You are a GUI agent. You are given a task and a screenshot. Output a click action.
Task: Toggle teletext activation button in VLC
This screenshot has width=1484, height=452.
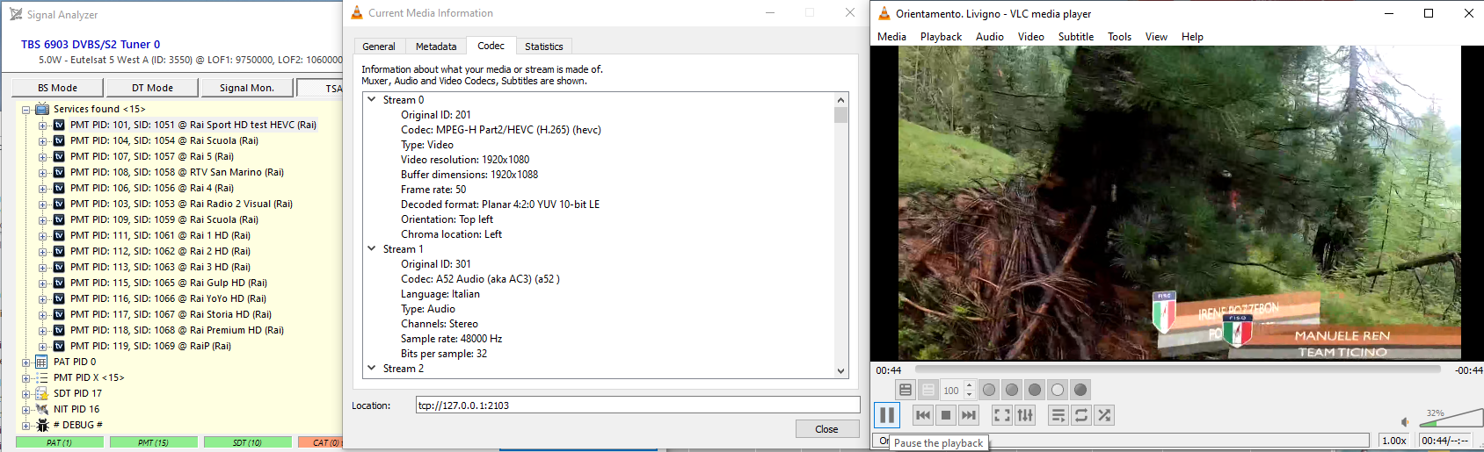click(x=906, y=390)
